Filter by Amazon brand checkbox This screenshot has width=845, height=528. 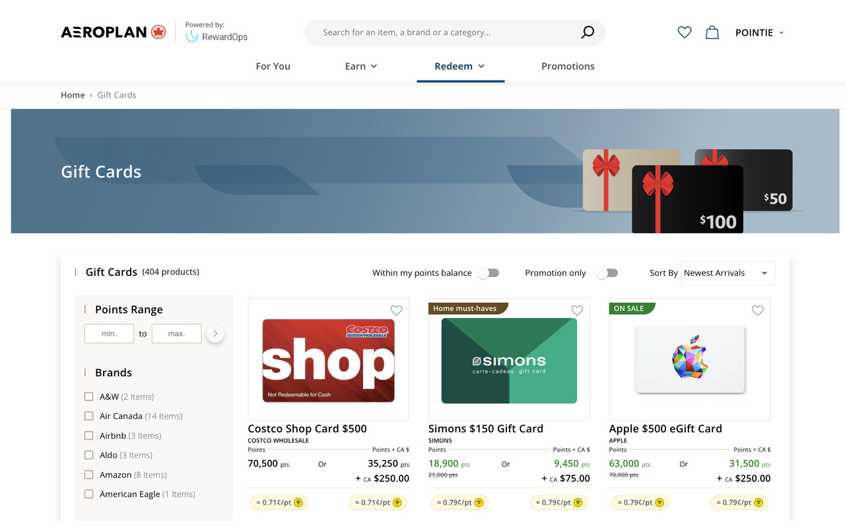click(88, 475)
